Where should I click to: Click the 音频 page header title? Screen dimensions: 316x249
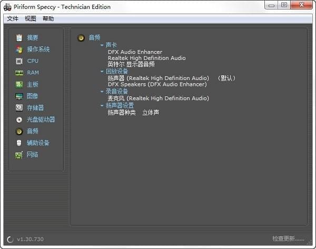click(x=94, y=38)
